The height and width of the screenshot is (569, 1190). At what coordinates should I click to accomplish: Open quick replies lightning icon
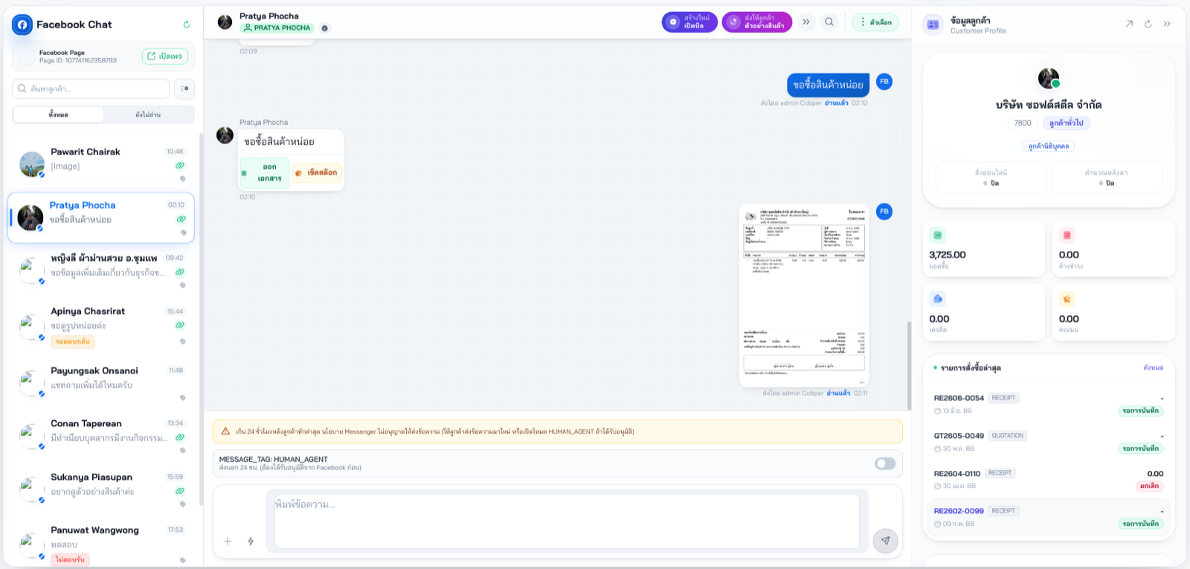[251, 541]
